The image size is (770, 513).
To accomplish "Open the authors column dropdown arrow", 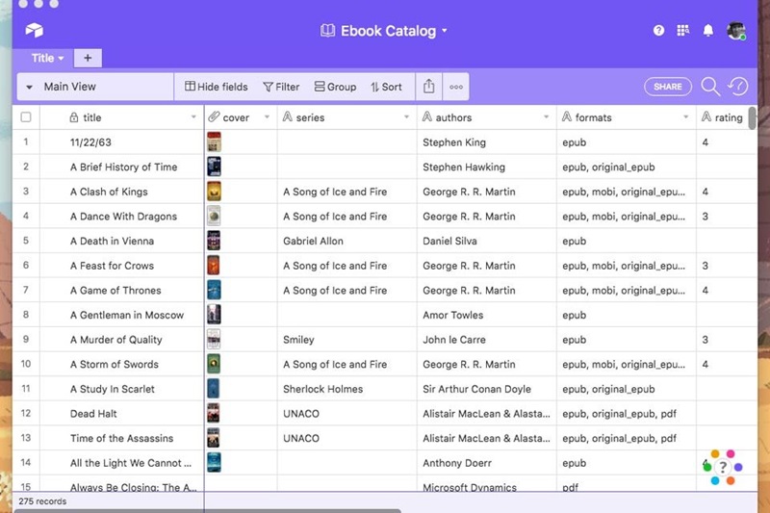I will [547, 117].
